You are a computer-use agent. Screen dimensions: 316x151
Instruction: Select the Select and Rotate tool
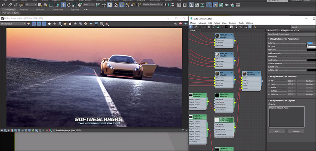pos(69,5)
